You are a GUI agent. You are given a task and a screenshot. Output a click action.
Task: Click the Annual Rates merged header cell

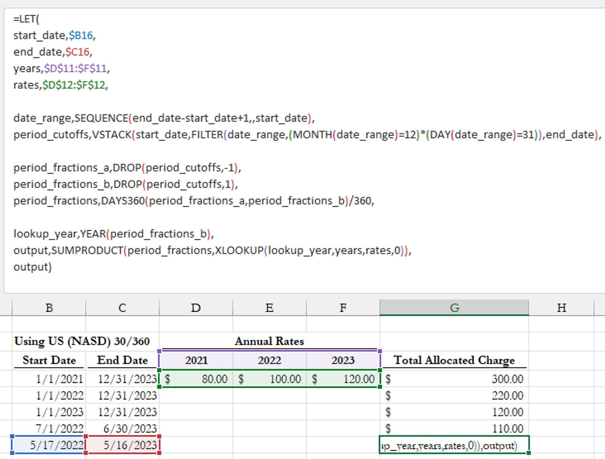tap(269, 341)
